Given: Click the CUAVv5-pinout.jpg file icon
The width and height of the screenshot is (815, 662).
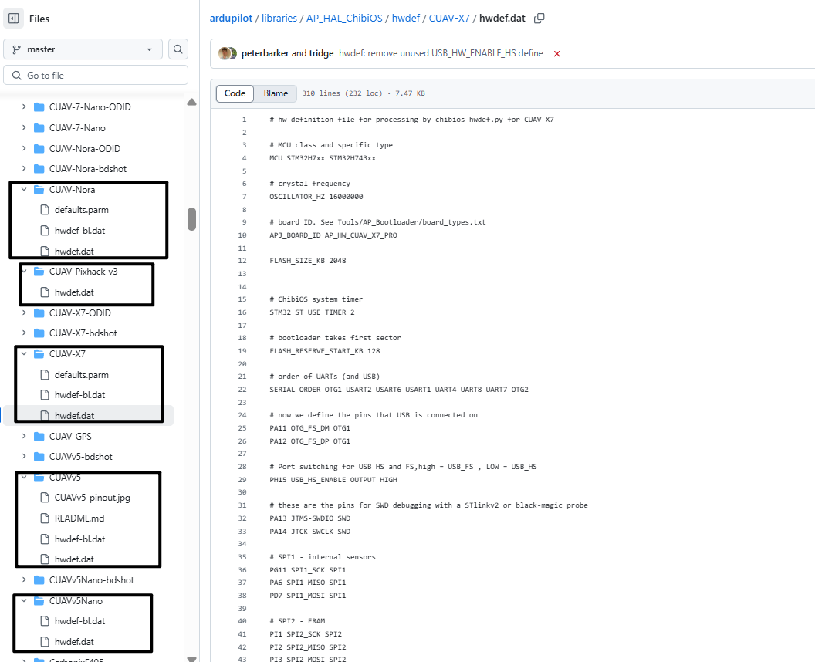Looking at the screenshot, I should click(45, 498).
